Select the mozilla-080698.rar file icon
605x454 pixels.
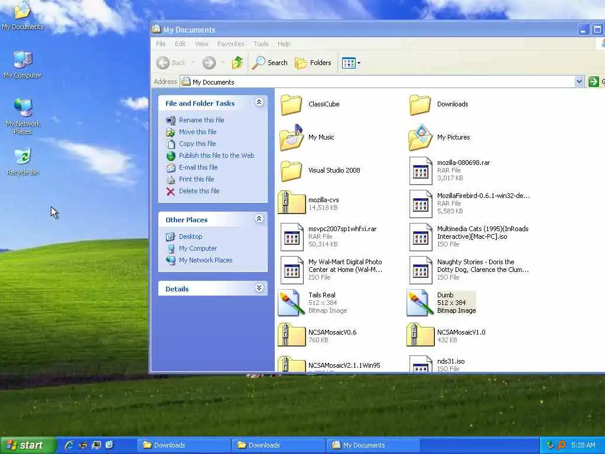pyautogui.click(x=421, y=171)
